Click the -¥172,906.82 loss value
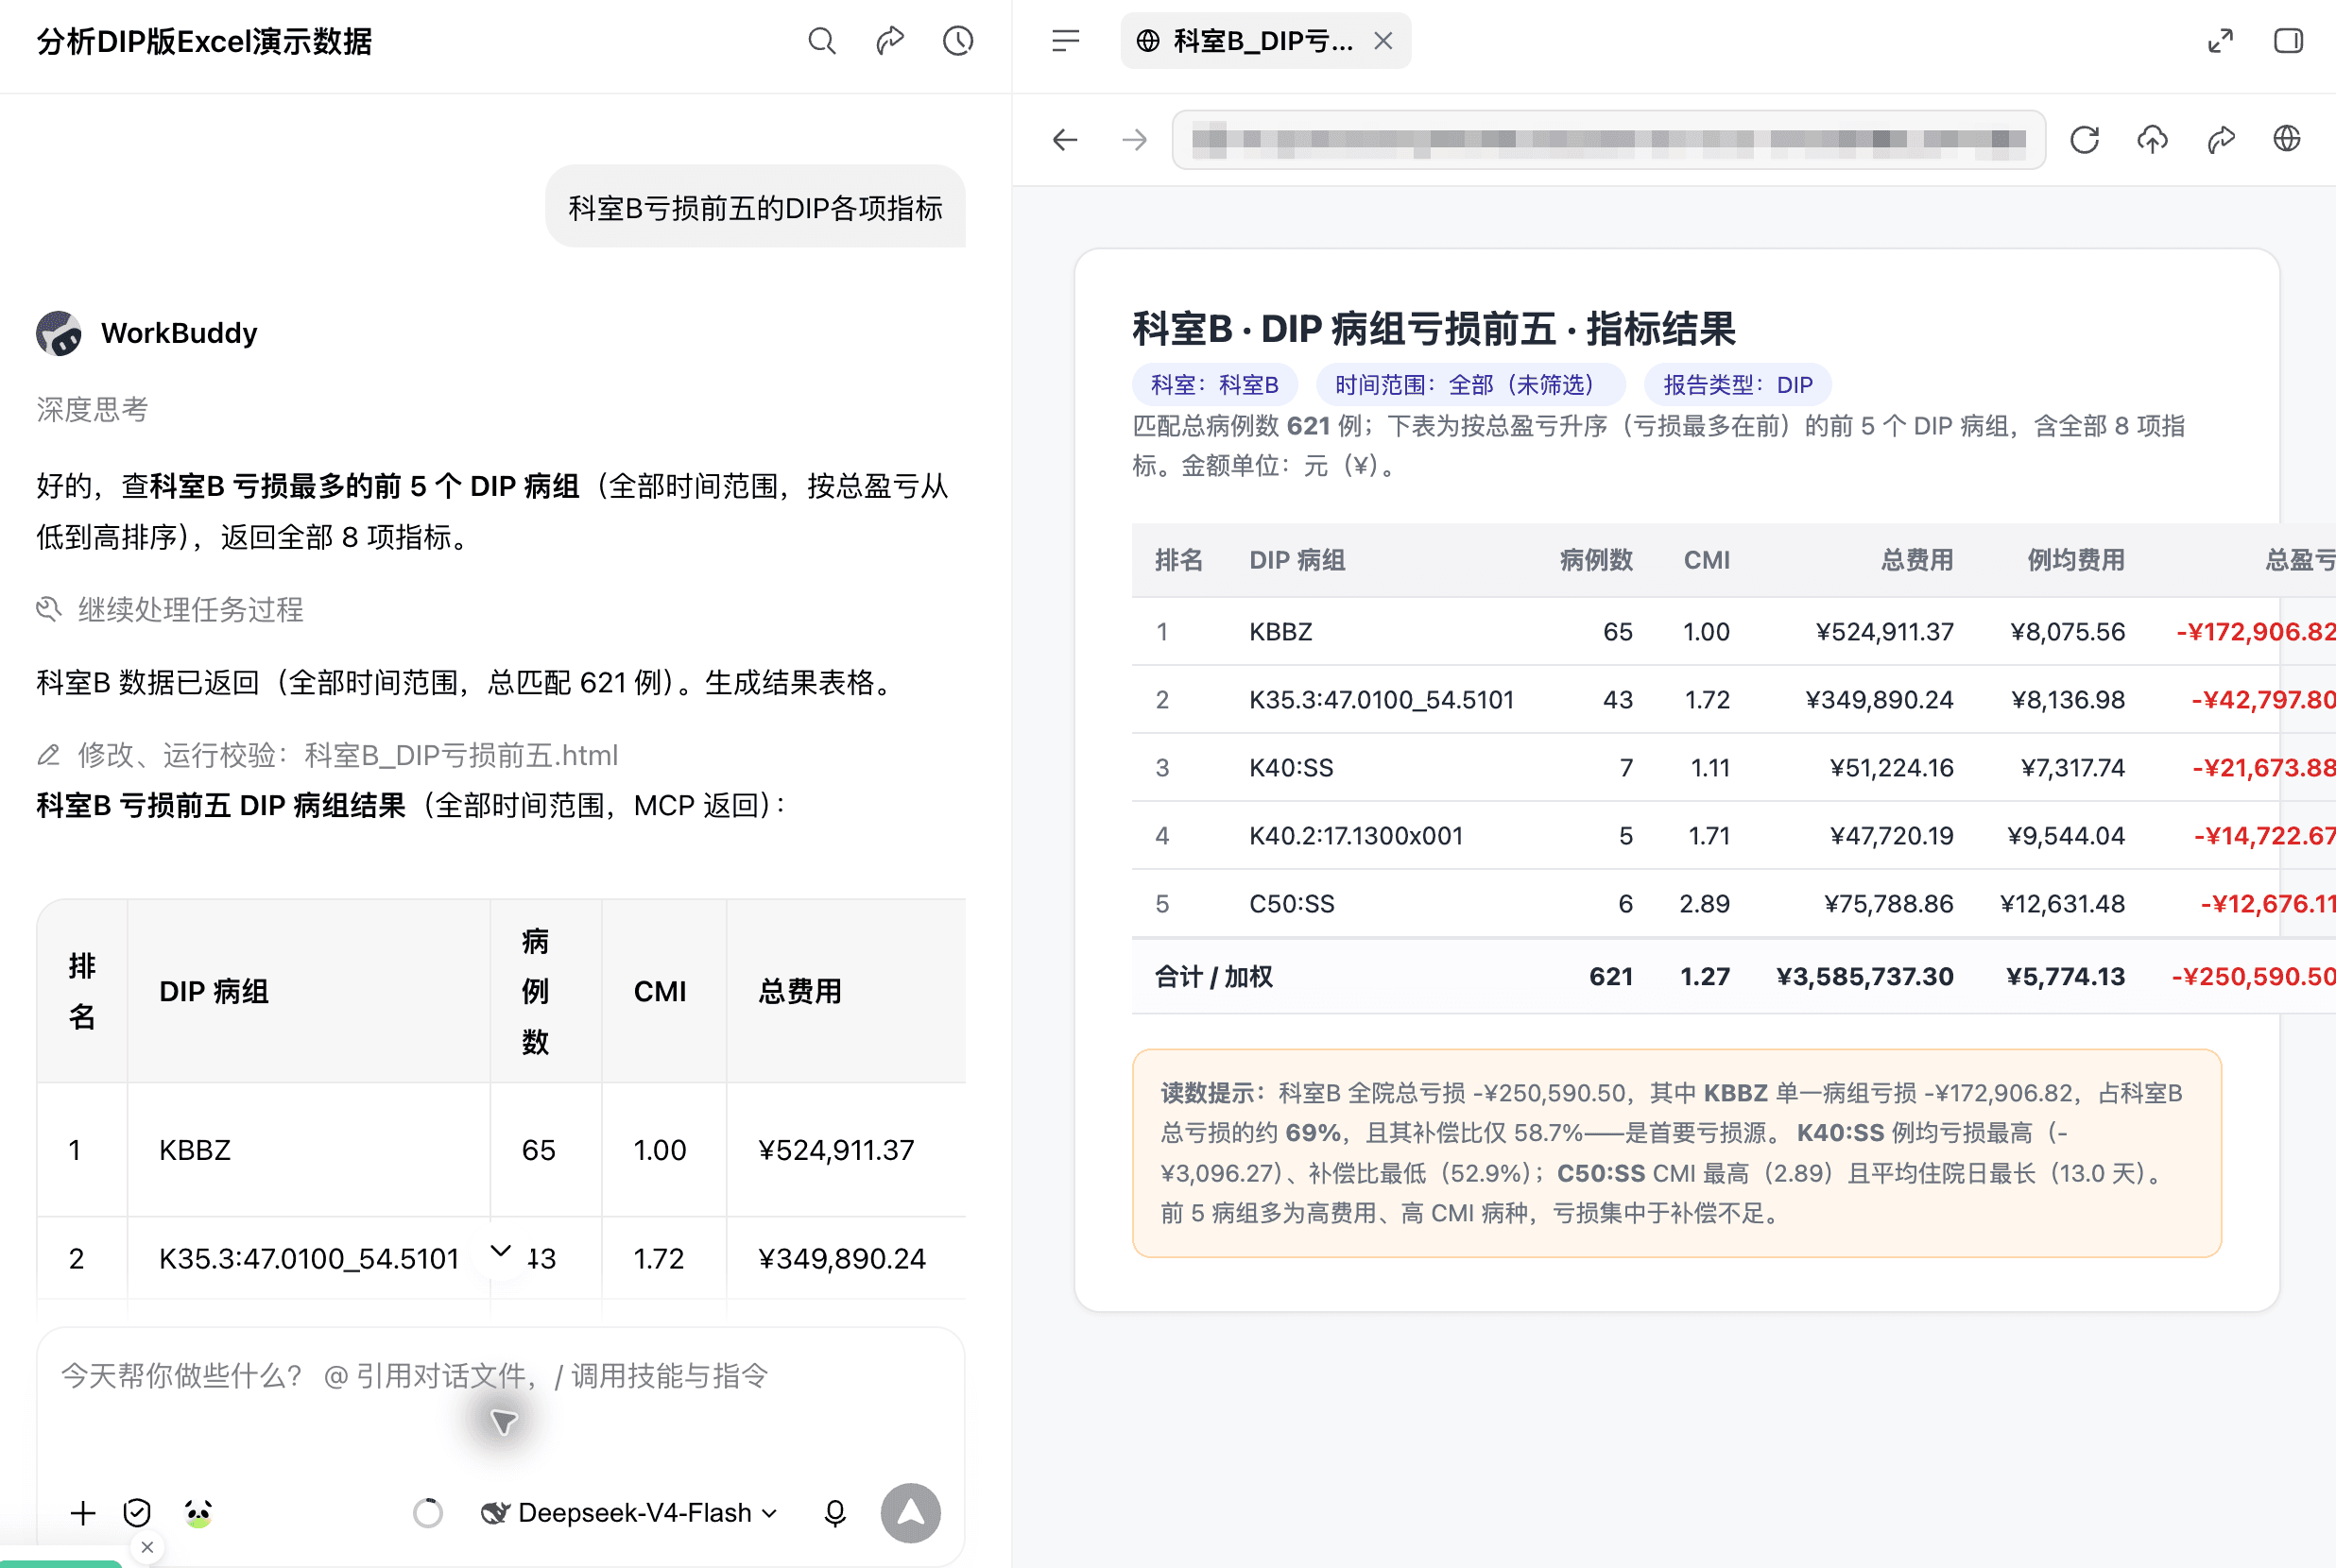2336x1568 pixels. tap(2256, 632)
